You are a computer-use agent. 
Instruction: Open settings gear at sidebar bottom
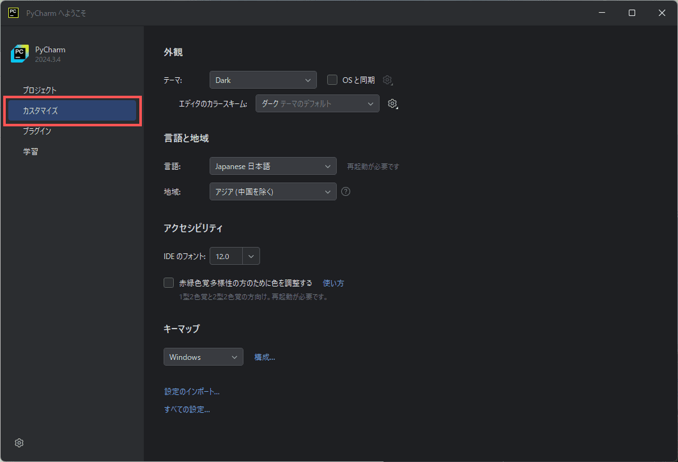19,443
